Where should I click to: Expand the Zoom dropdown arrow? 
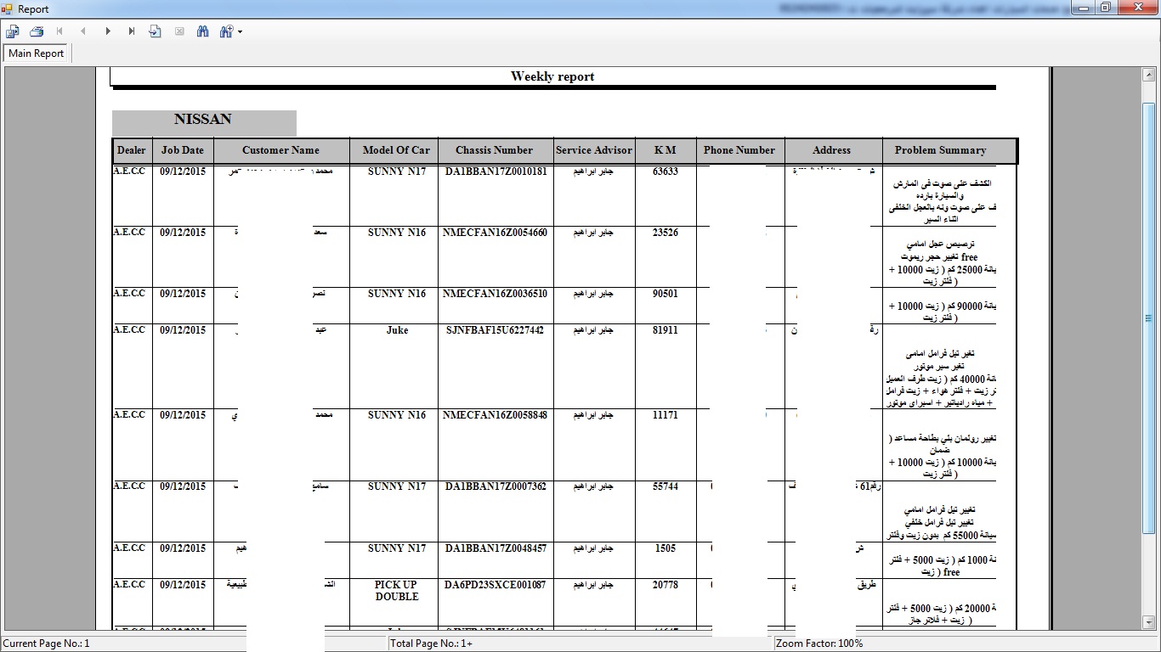pyautogui.click(x=241, y=32)
